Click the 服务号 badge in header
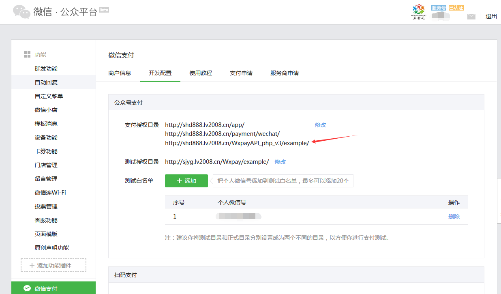The height and width of the screenshot is (294, 501). click(x=439, y=8)
